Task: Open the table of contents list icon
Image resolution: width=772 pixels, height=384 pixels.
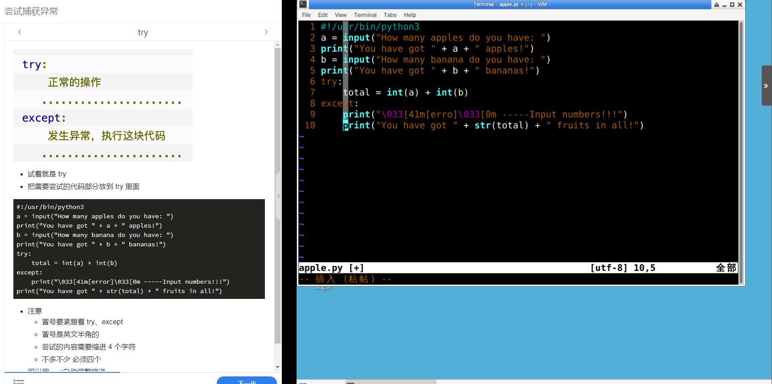Action: coord(19,381)
